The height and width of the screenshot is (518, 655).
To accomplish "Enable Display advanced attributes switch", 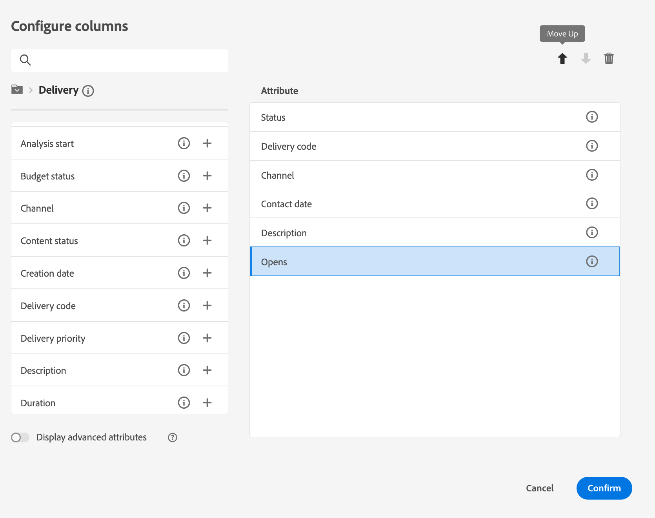I will [20, 437].
